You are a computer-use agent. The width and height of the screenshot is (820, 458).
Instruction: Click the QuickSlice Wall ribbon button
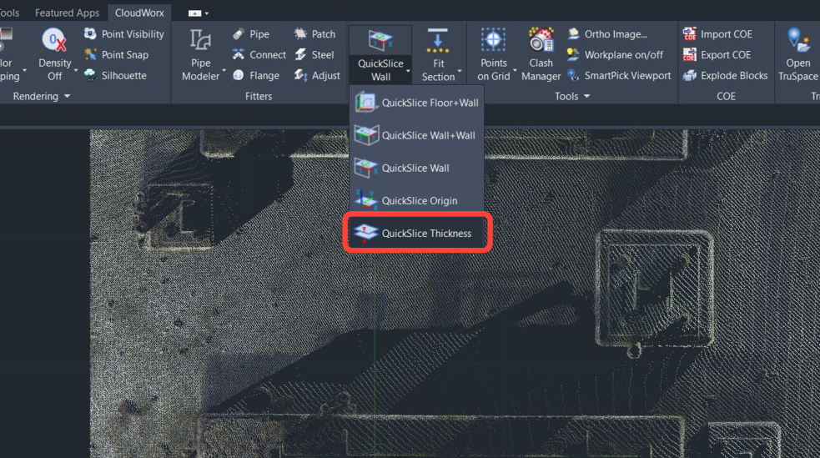[380, 55]
